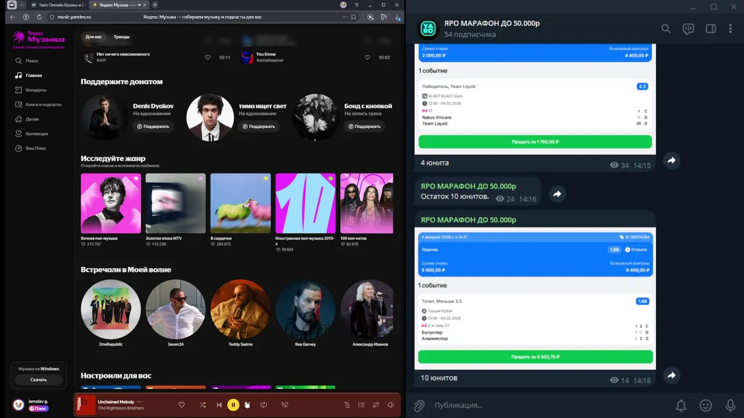Open a new browser tab with plus
The height and width of the screenshot is (418, 744).
(x=155, y=5)
